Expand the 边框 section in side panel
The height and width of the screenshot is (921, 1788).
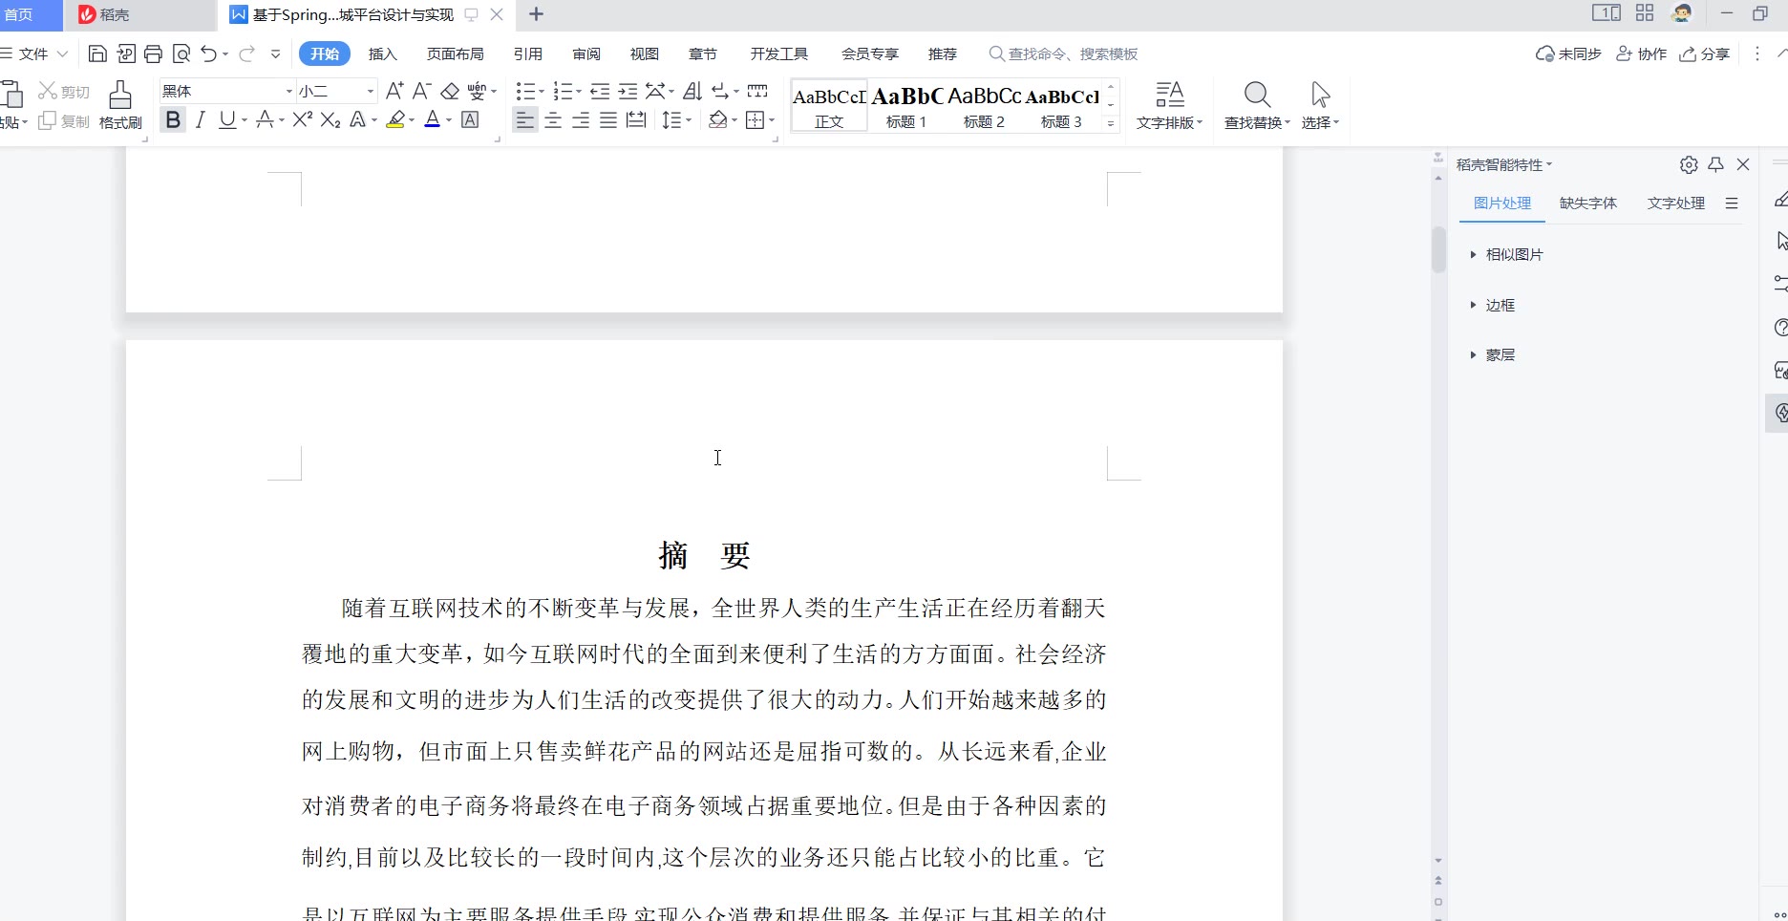[1500, 305]
